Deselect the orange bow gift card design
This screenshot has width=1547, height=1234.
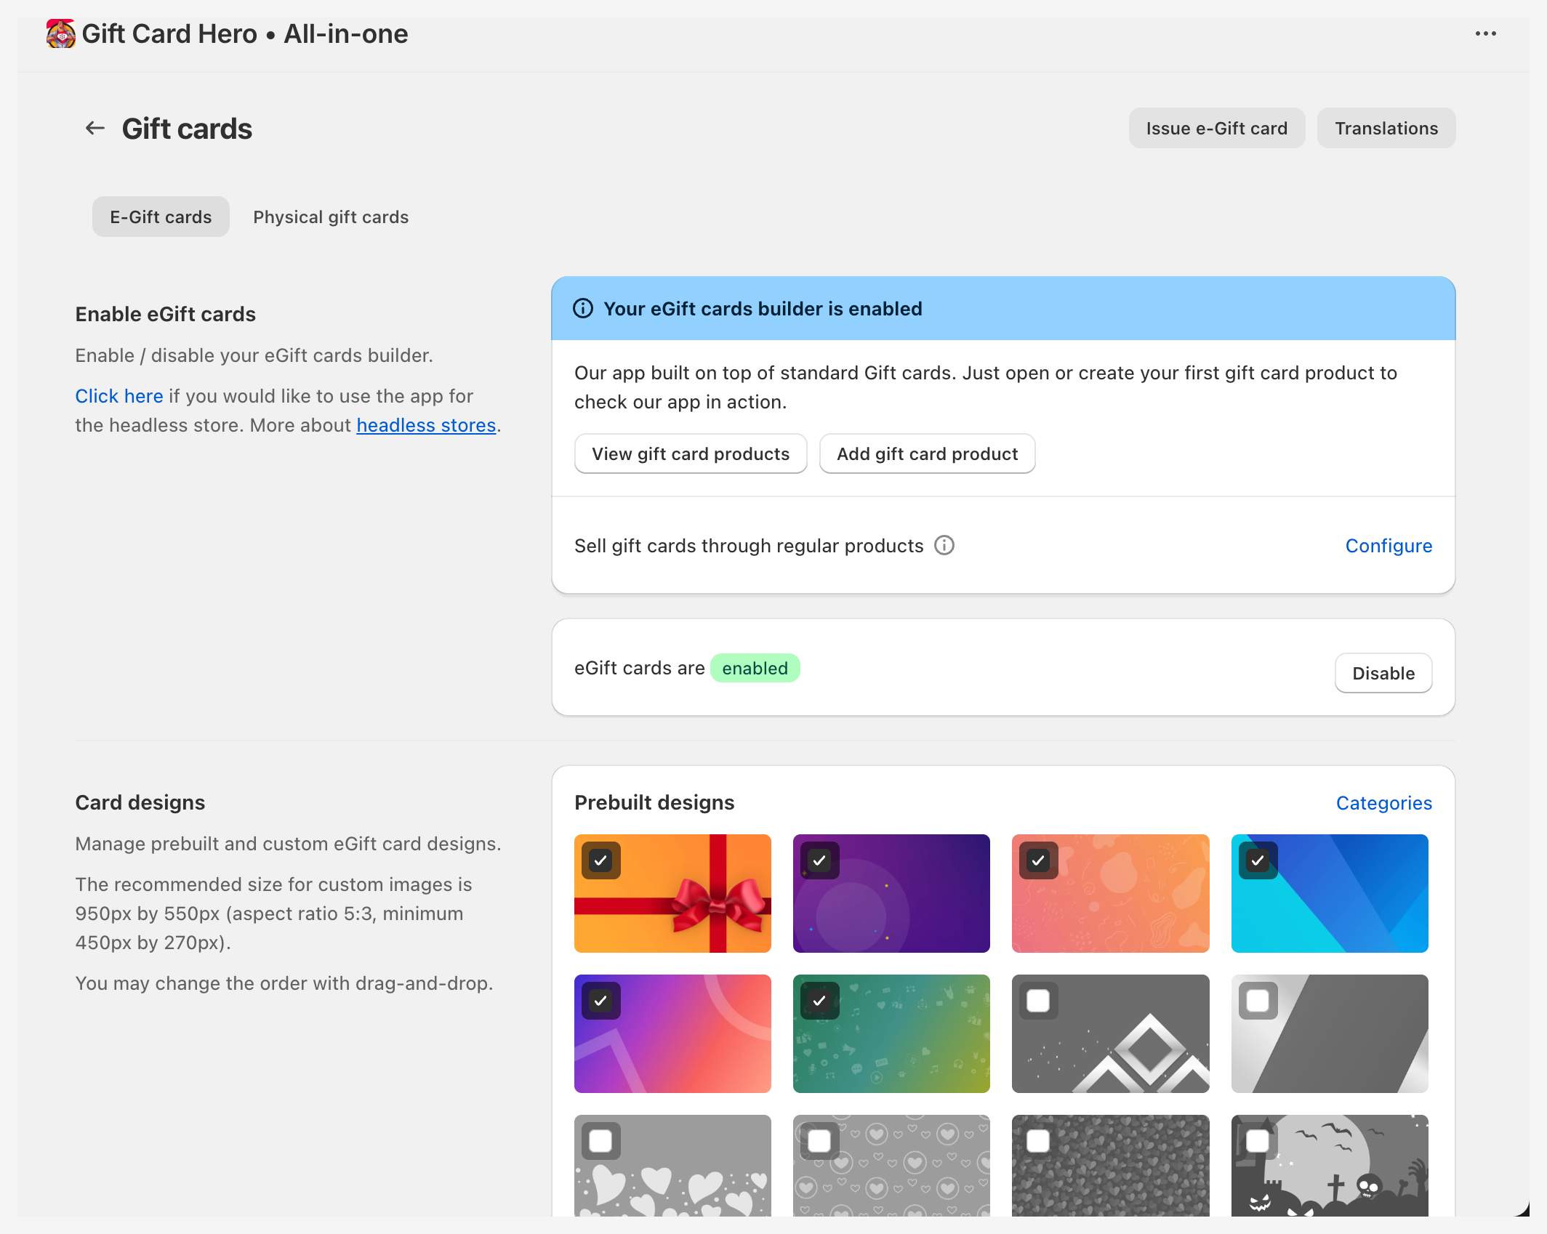click(x=600, y=860)
